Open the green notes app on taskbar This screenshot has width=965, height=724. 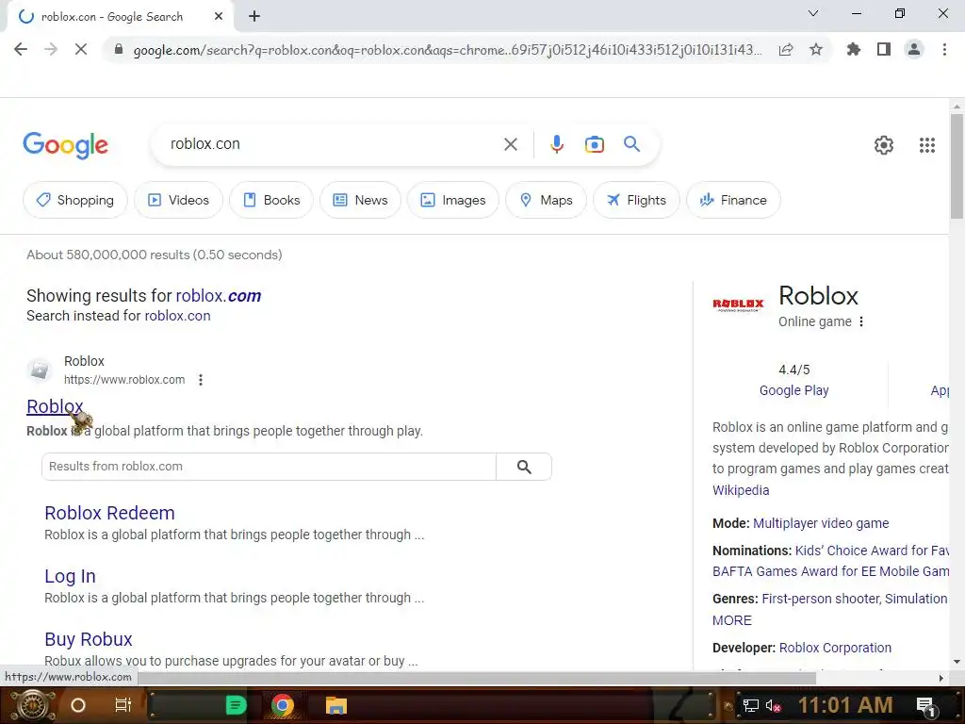pos(236,705)
